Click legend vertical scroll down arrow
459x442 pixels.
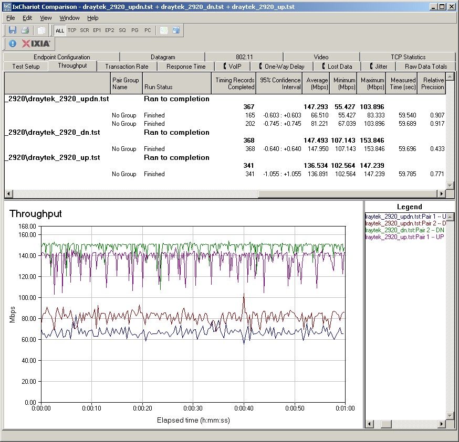(450, 416)
